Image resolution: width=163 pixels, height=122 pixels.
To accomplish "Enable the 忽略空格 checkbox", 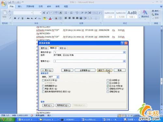I will pyautogui.click(x=108, y=92).
